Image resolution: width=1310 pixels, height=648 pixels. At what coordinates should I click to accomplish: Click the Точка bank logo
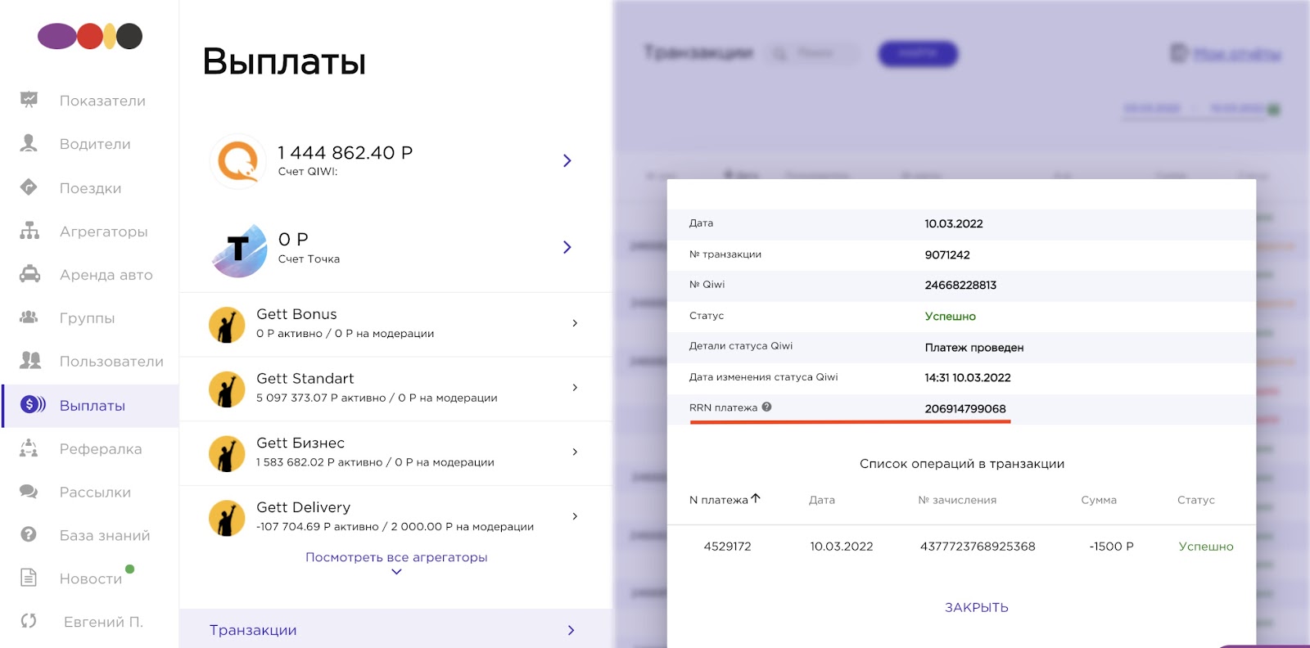coord(239,250)
